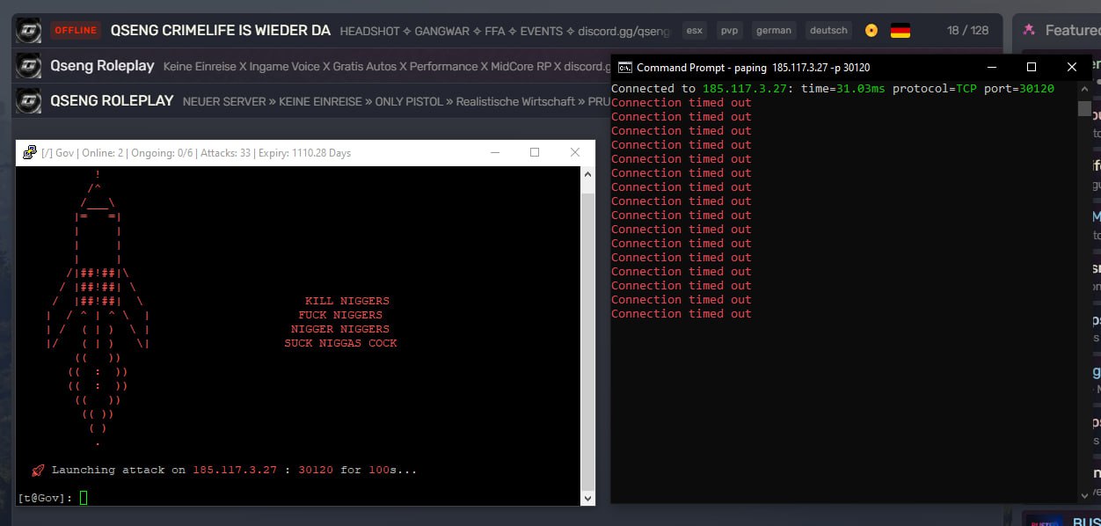
Task: Click the time=31.03ms value
Action: click(843, 89)
